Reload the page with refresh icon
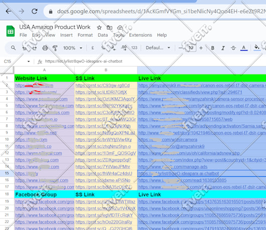 pyautogui.click(x=35, y=11)
